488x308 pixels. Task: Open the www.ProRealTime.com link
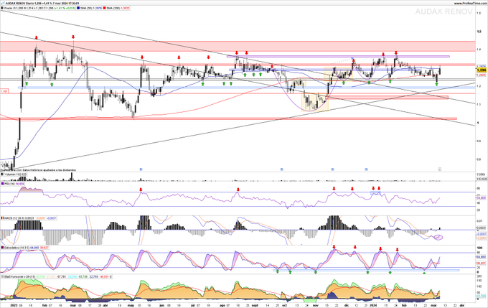point(470,3)
